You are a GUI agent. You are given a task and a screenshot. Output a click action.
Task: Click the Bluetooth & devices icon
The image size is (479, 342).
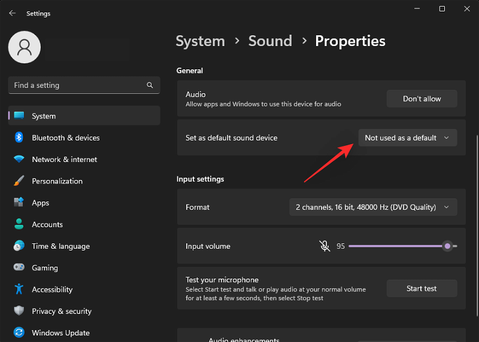click(19, 138)
